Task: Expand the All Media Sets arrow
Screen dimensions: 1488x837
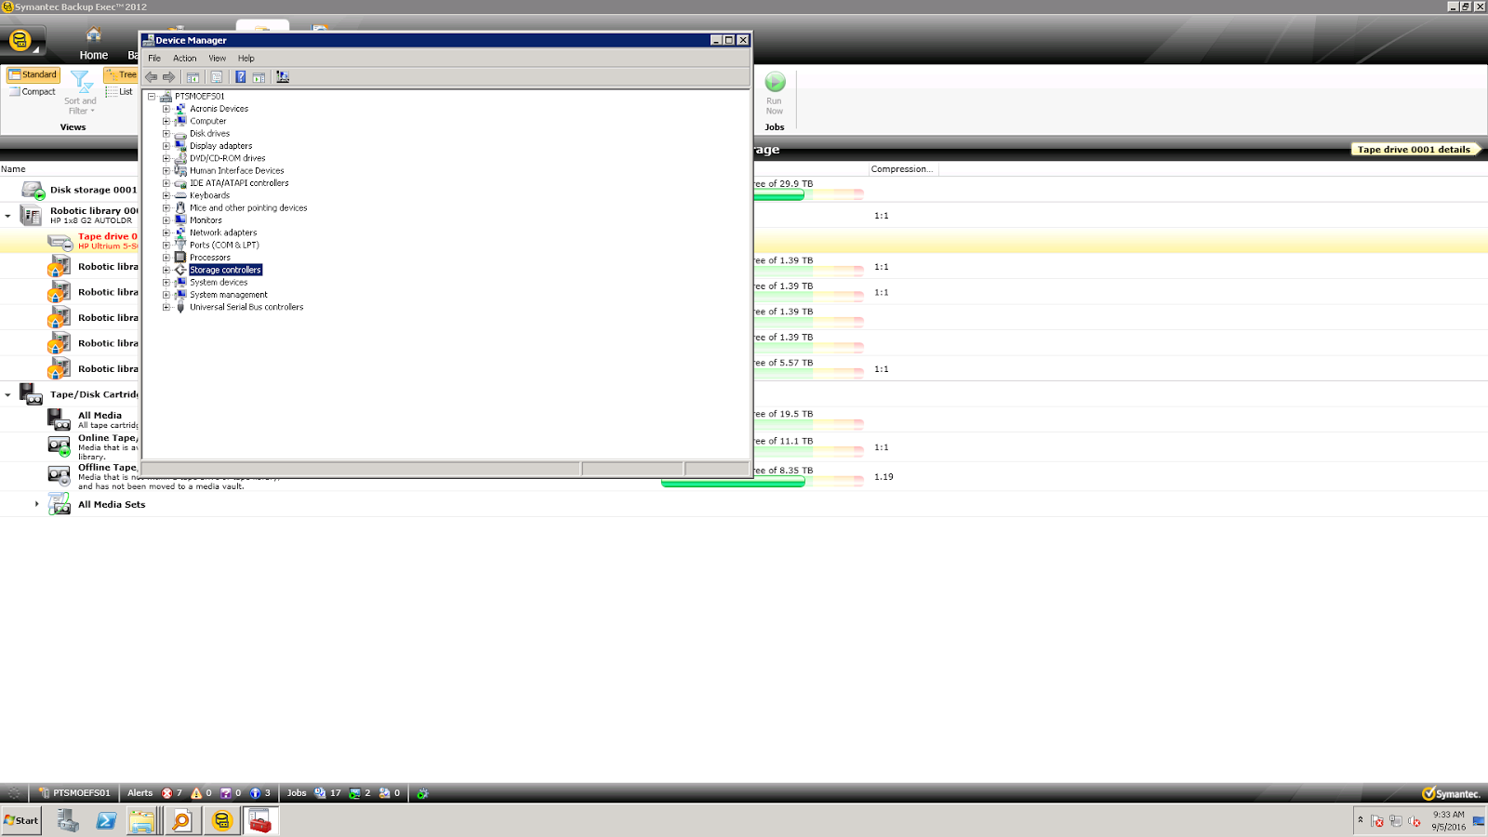Action: 35,504
